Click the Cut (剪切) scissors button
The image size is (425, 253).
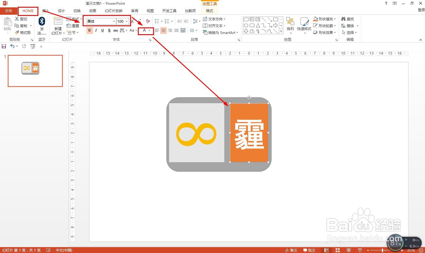click(21, 19)
